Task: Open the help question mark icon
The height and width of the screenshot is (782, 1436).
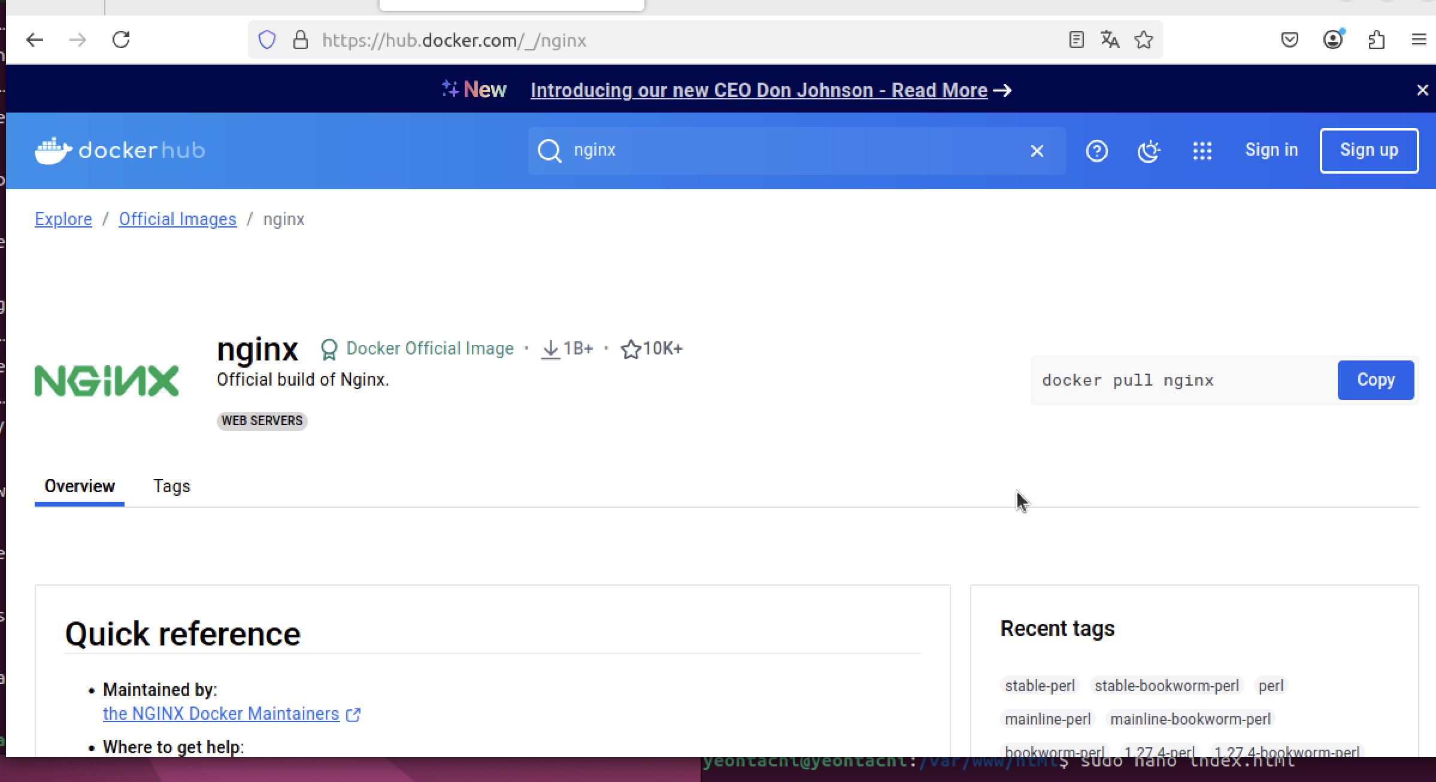Action: tap(1097, 151)
